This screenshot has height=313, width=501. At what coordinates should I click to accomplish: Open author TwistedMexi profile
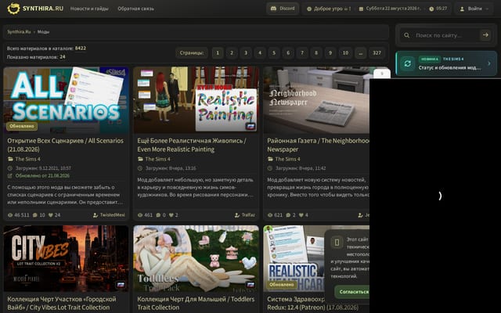click(x=110, y=215)
